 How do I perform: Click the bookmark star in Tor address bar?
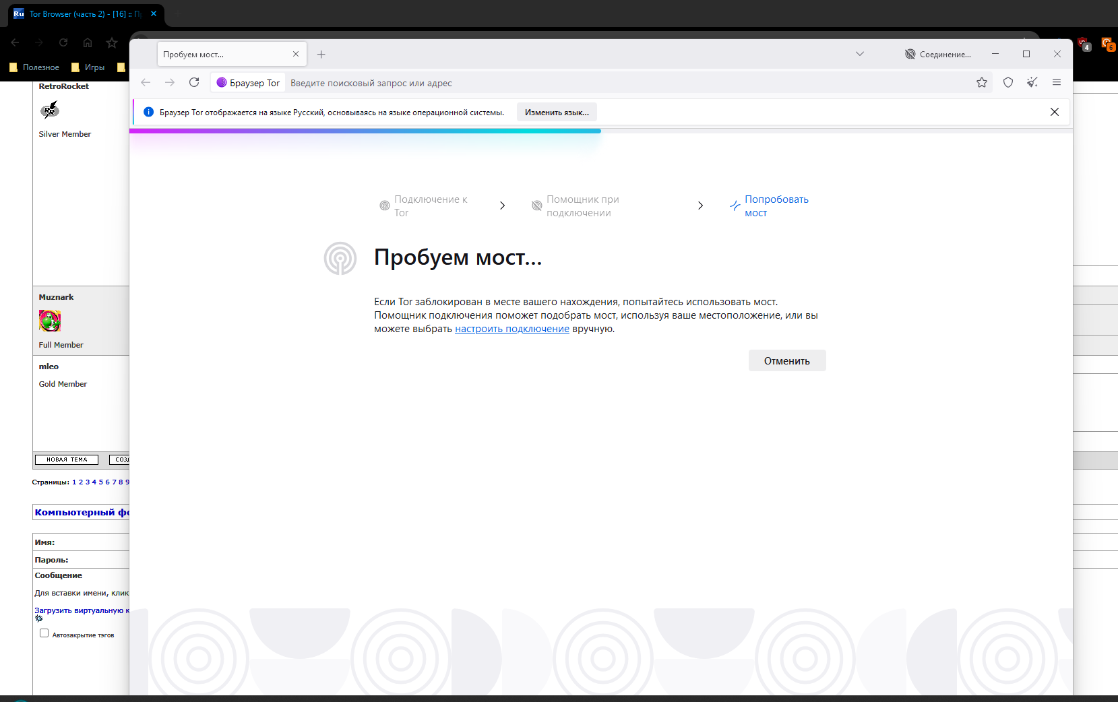(x=981, y=82)
